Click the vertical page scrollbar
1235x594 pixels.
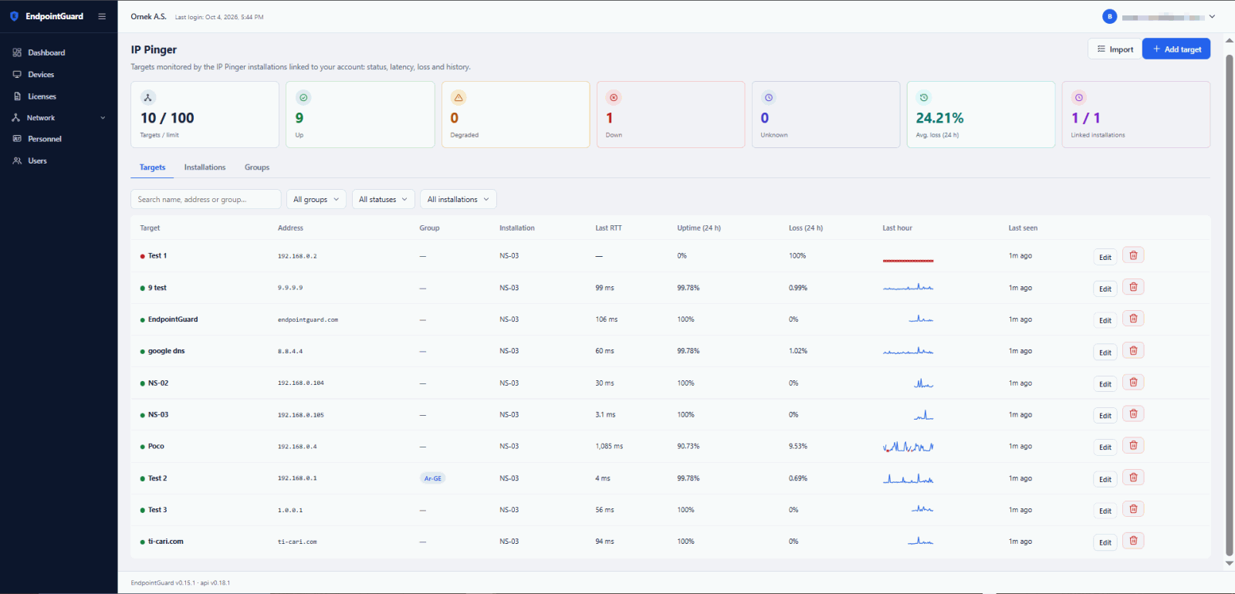point(1229,305)
